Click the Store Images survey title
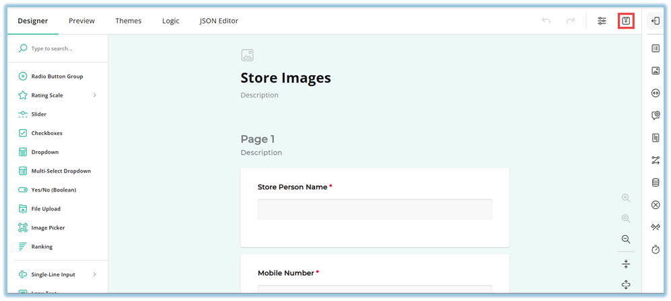Screen dimensions: 671x301 point(285,78)
